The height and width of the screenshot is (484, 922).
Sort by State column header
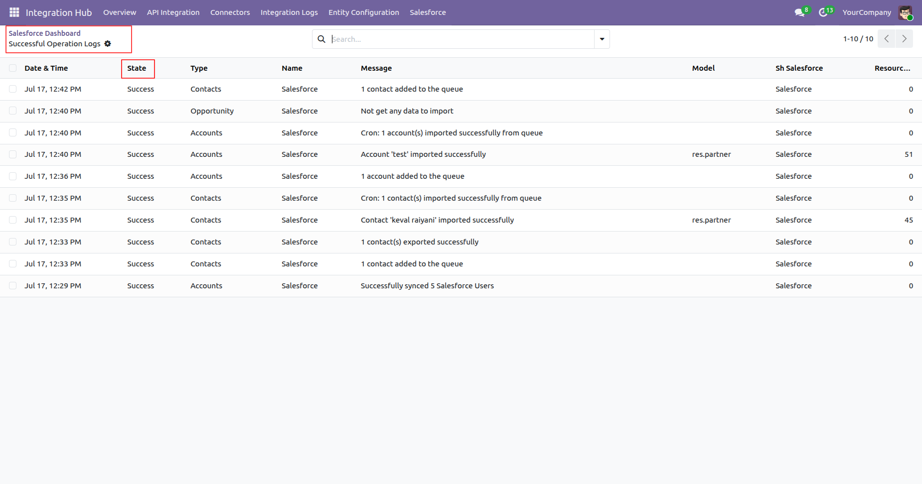pos(137,68)
